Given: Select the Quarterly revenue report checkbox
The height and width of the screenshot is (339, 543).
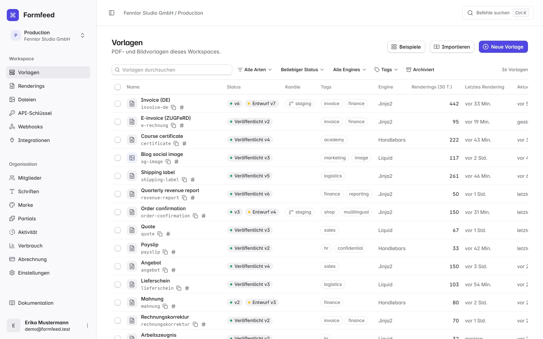Looking at the screenshot, I should tap(118, 194).
